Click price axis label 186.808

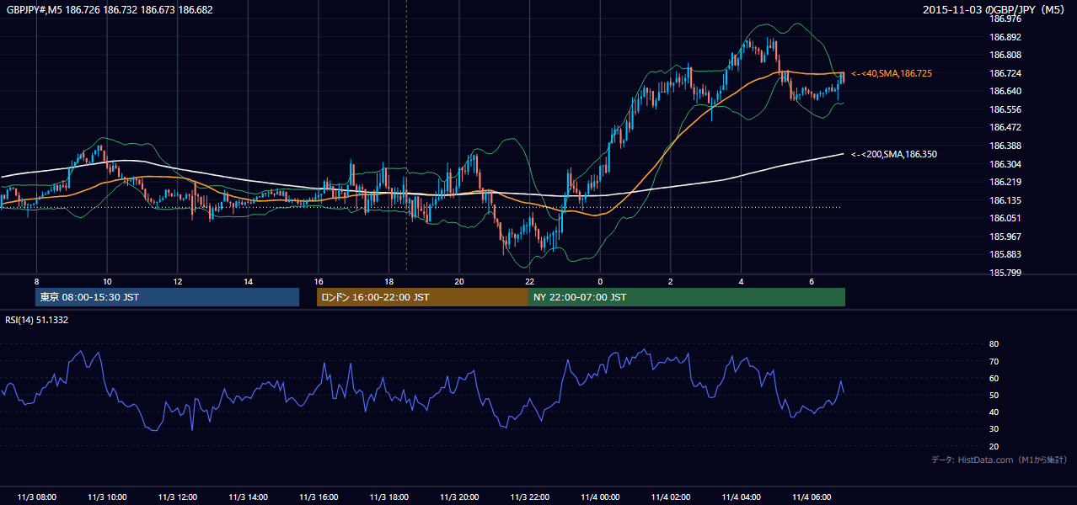1005,55
